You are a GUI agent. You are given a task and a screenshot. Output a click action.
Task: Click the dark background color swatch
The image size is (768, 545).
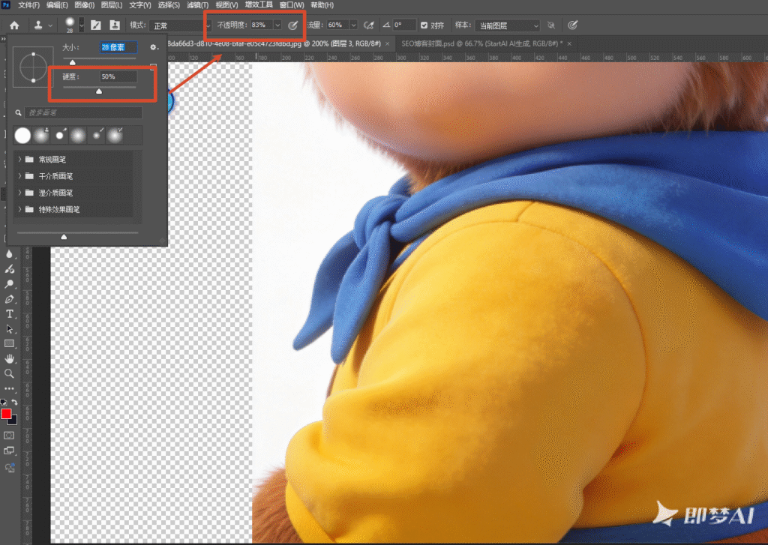(x=13, y=421)
